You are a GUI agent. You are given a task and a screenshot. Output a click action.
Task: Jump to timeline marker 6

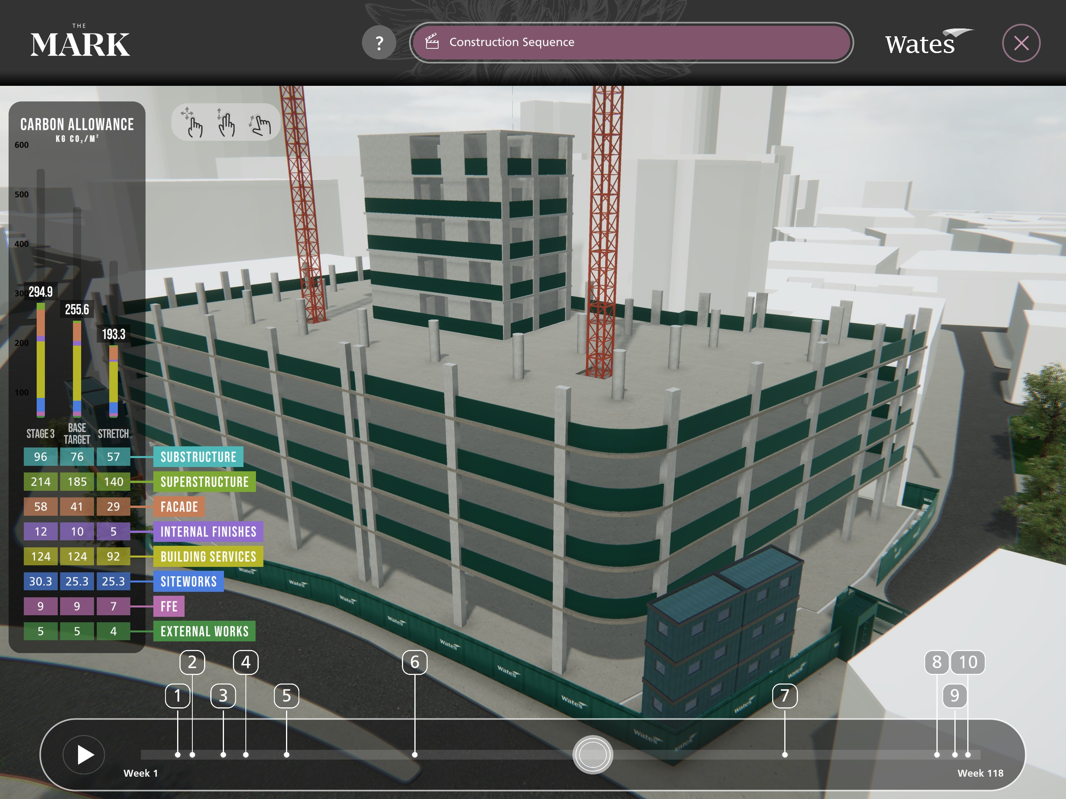[414, 662]
